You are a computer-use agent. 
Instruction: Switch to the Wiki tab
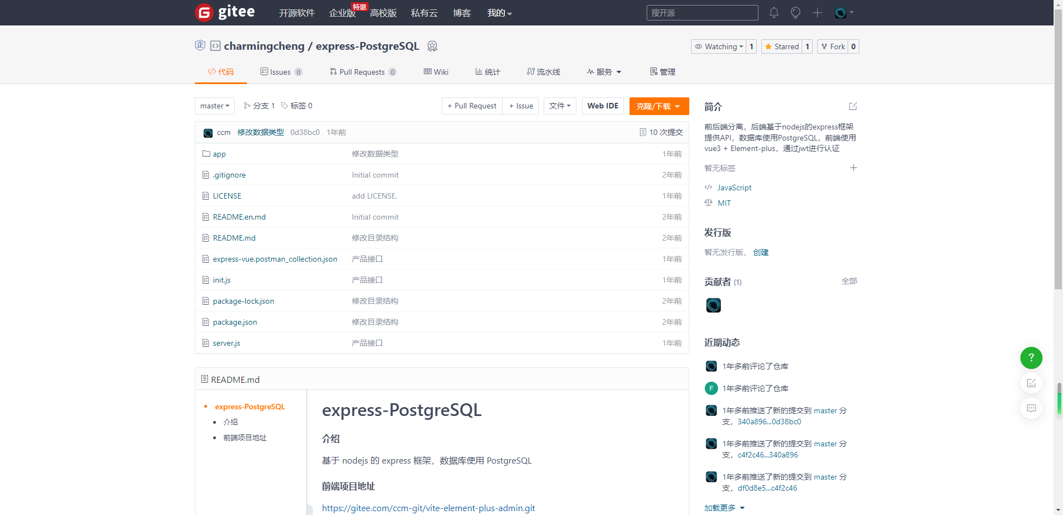click(436, 72)
